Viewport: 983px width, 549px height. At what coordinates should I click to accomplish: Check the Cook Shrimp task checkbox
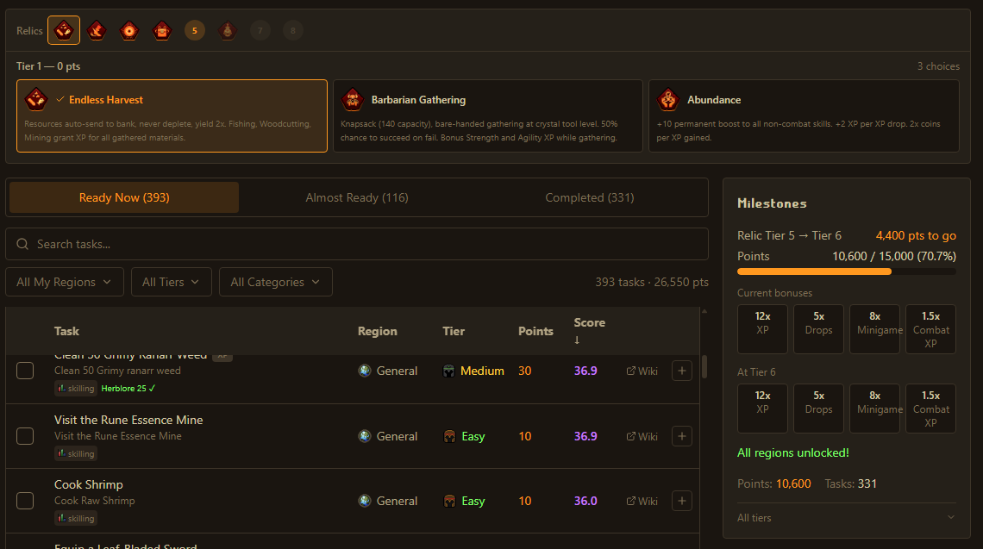(x=25, y=501)
